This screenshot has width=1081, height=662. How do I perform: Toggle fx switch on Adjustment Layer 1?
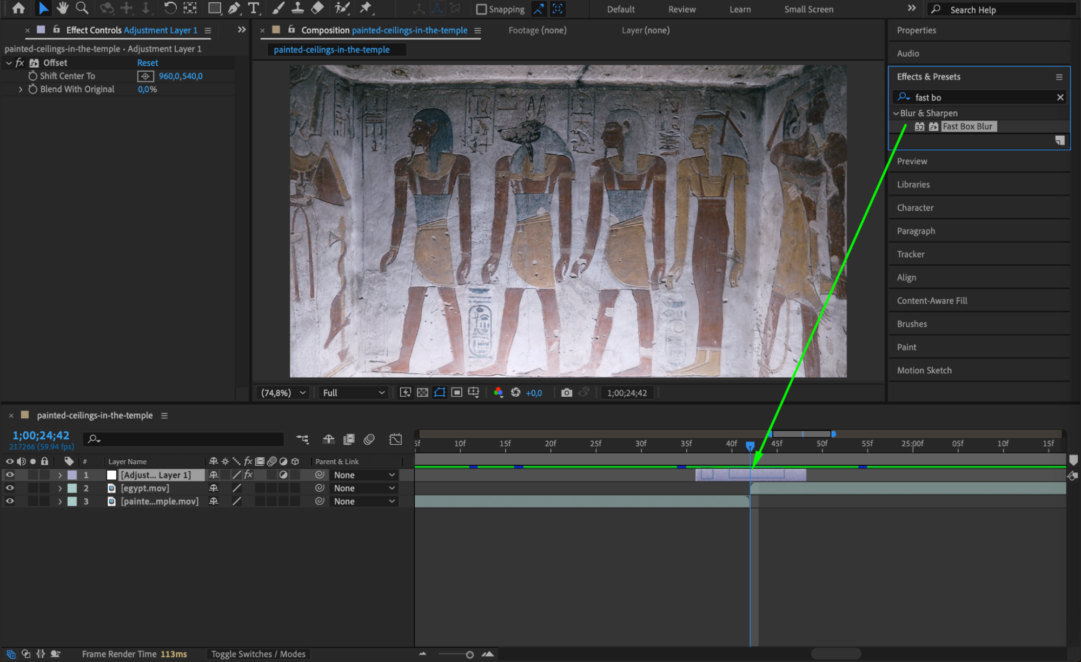pos(249,475)
